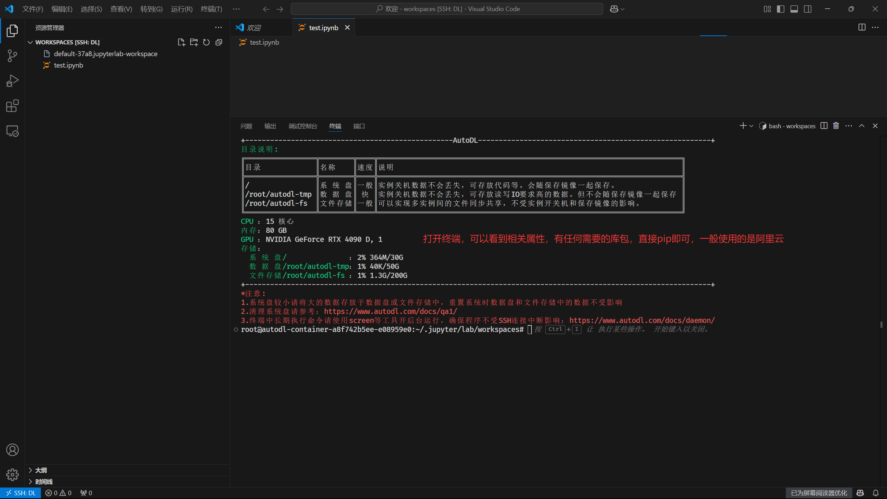This screenshot has height=499, width=887.
Task: Open test.ipynb in the file tree
Action: point(68,65)
